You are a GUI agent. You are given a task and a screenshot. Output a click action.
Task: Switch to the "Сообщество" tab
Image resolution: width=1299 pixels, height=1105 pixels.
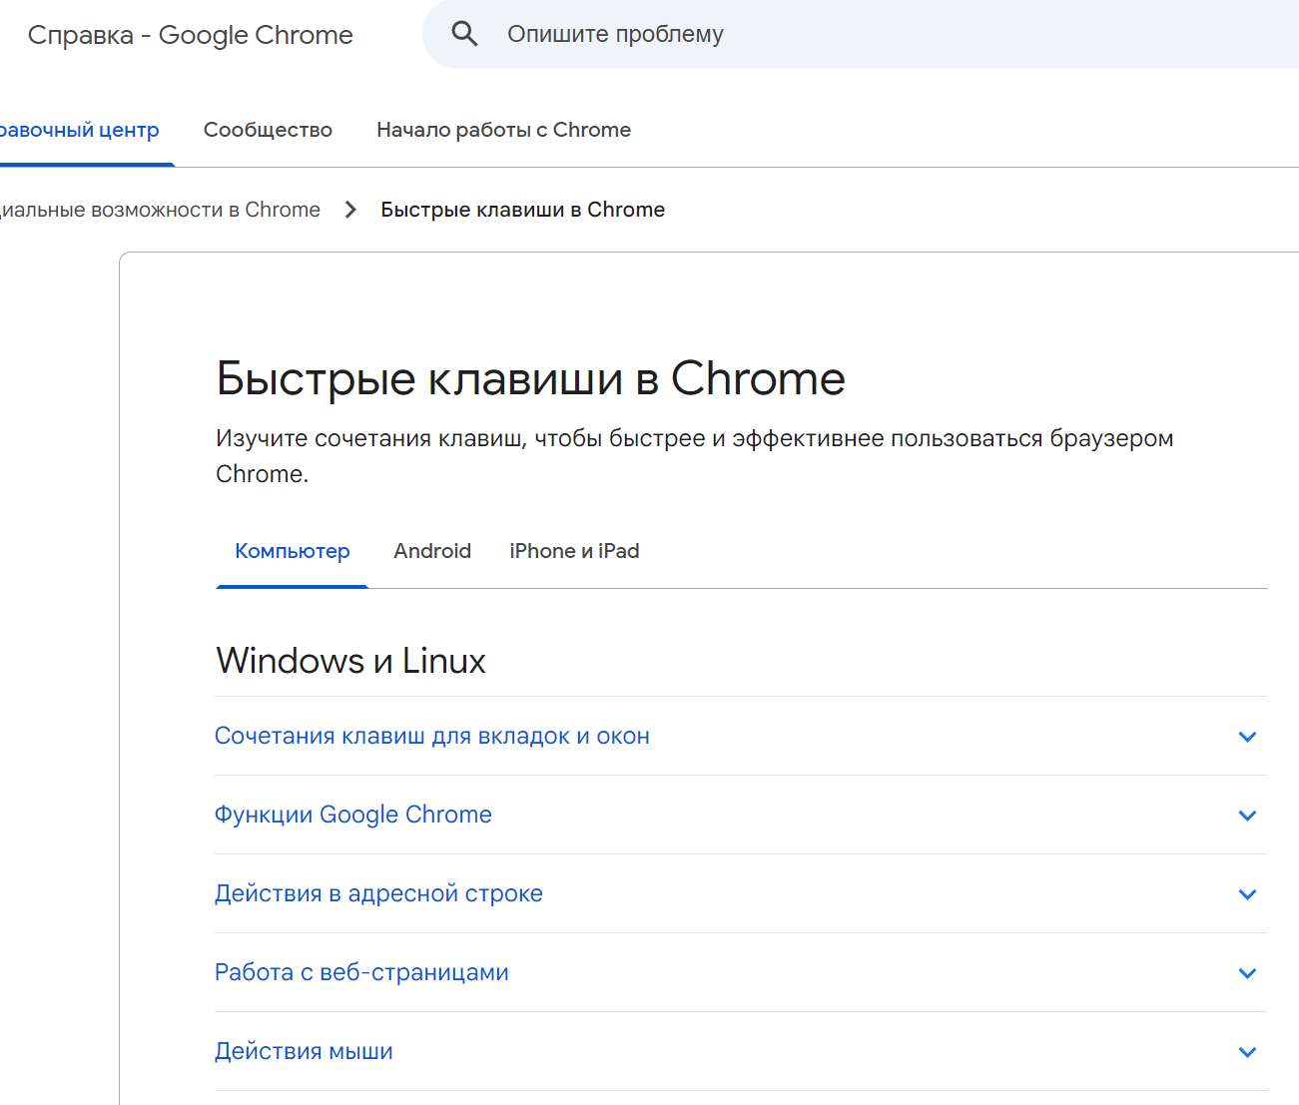point(268,130)
